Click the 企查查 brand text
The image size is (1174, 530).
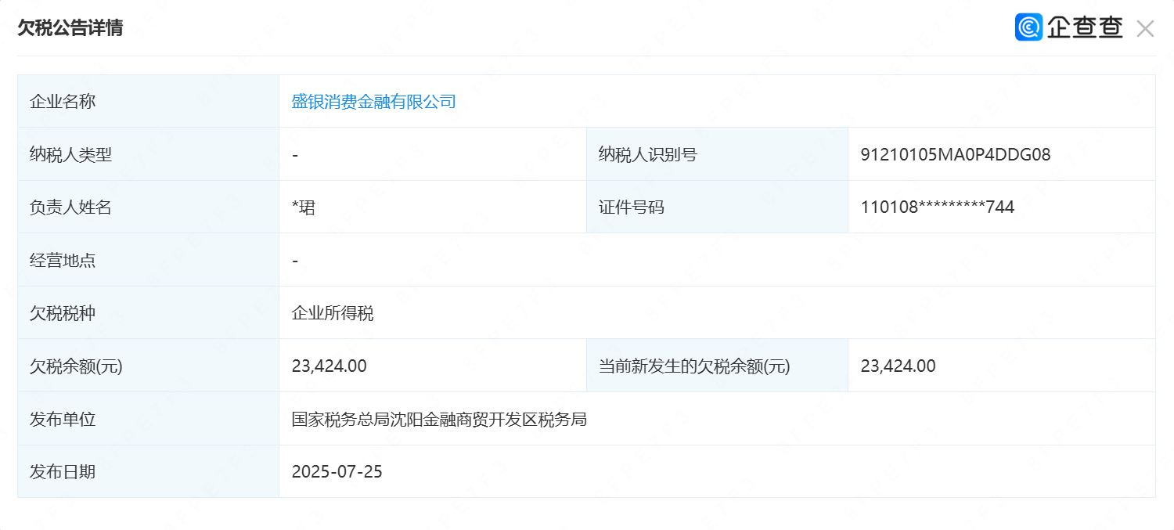coord(1086,27)
